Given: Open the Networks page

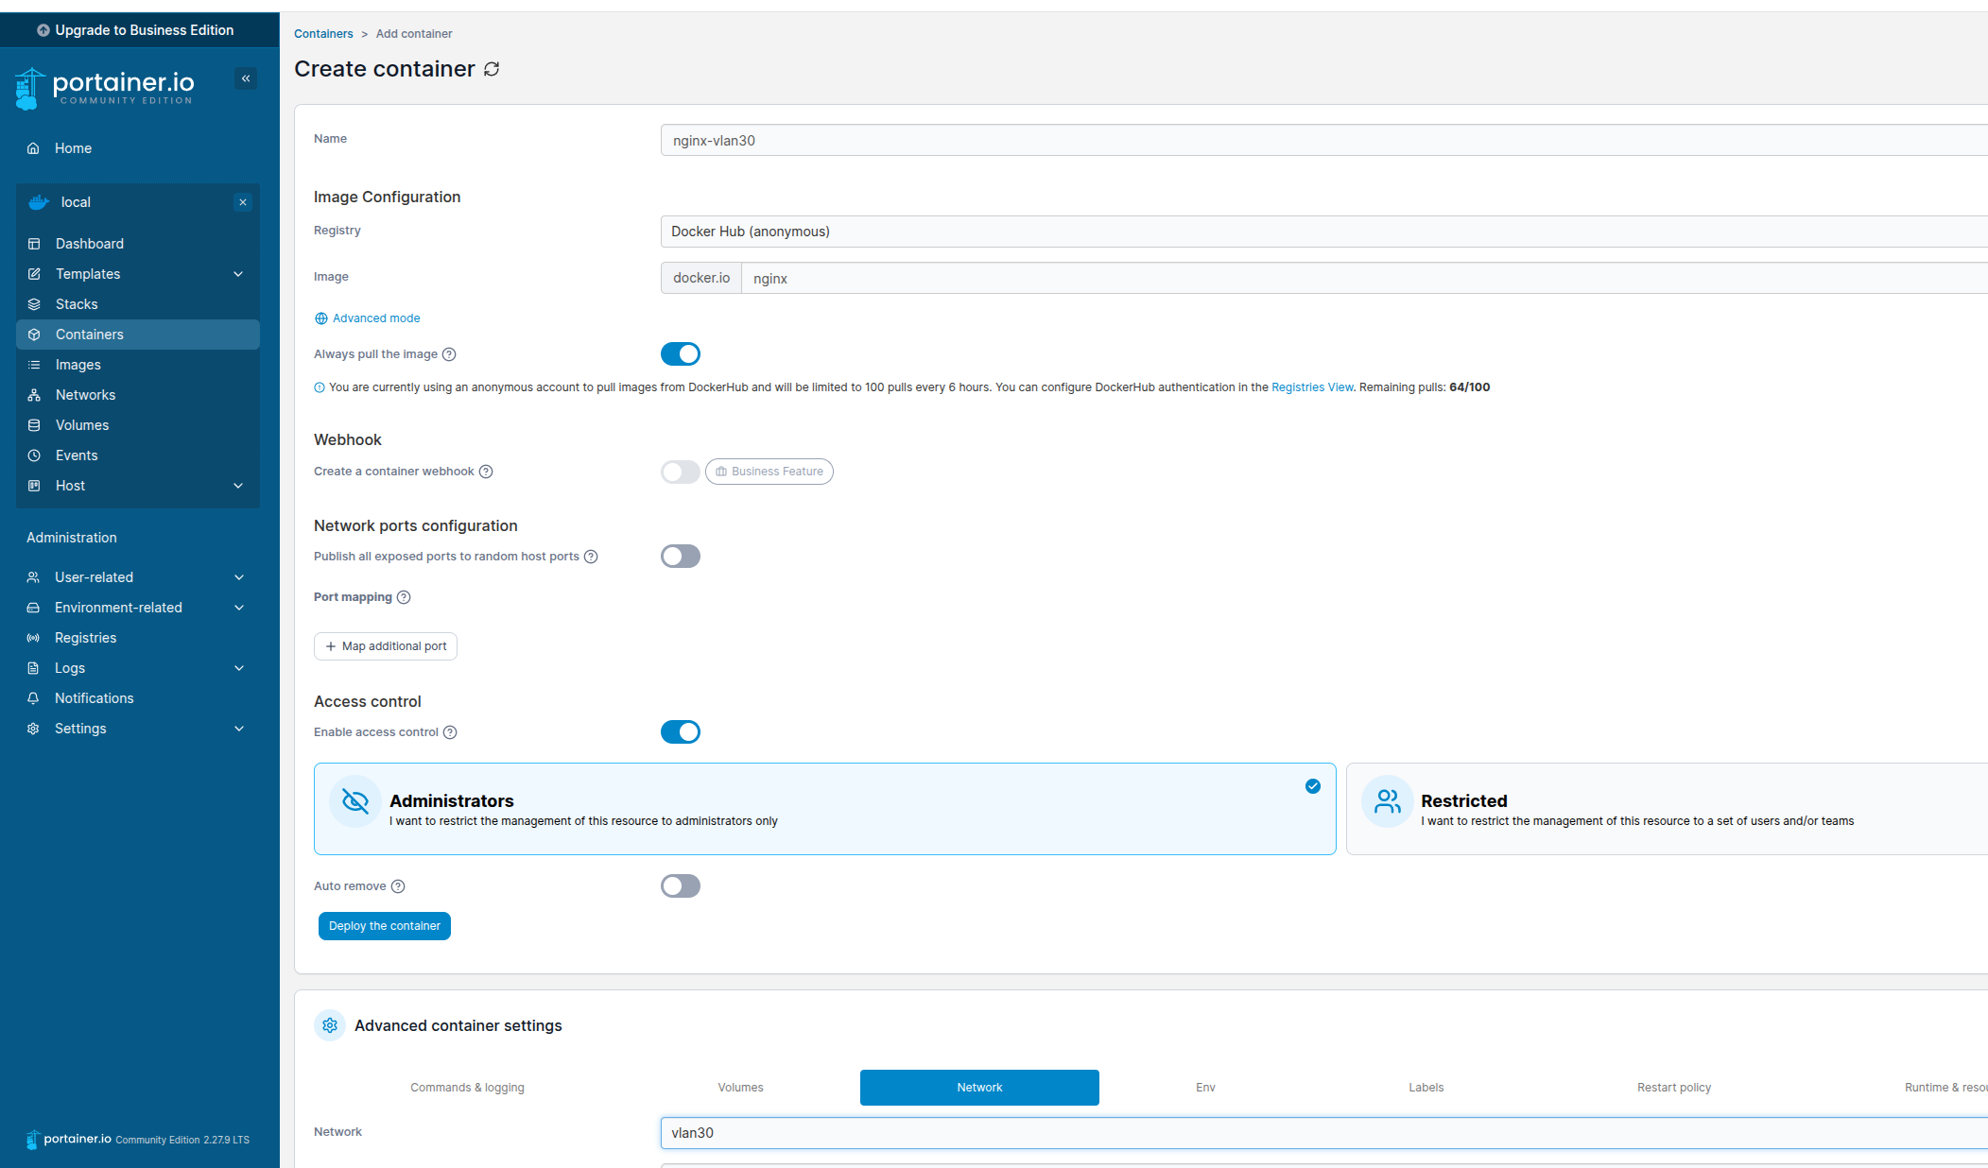Looking at the screenshot, I should pos(85,394).
